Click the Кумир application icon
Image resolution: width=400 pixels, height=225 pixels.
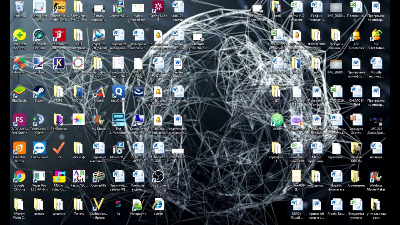coord(59,66)
